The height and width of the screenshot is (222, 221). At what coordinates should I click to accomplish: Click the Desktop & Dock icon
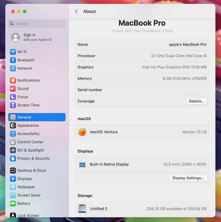pos(13,171)
